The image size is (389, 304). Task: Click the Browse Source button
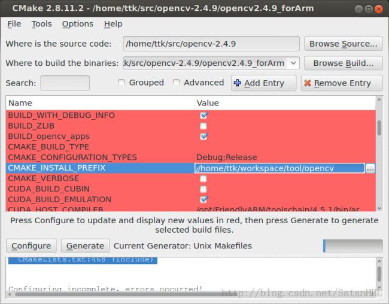point(344,44)
